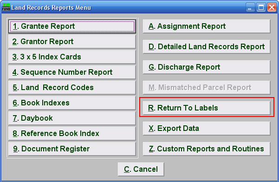Select 3 x 5 Index Cards

(72, 57)
